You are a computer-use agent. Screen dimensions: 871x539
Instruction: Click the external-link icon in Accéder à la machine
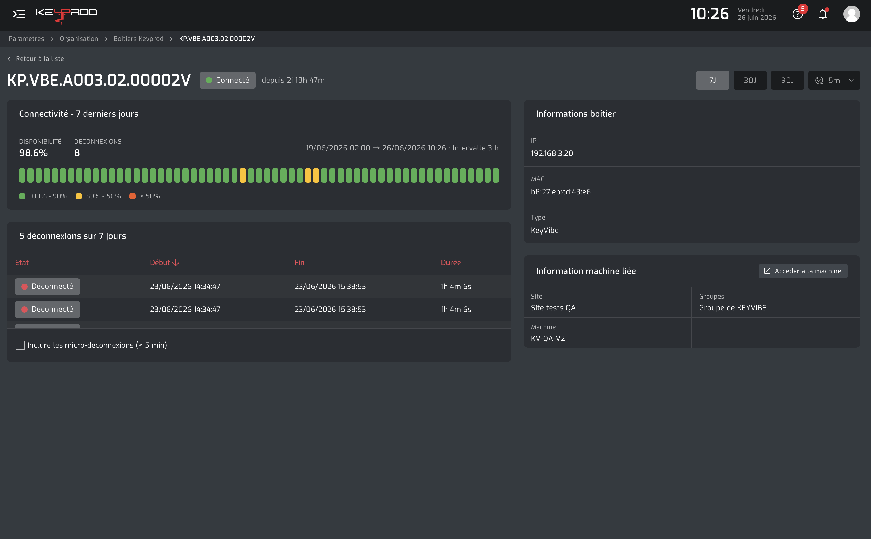click(767, 271)
